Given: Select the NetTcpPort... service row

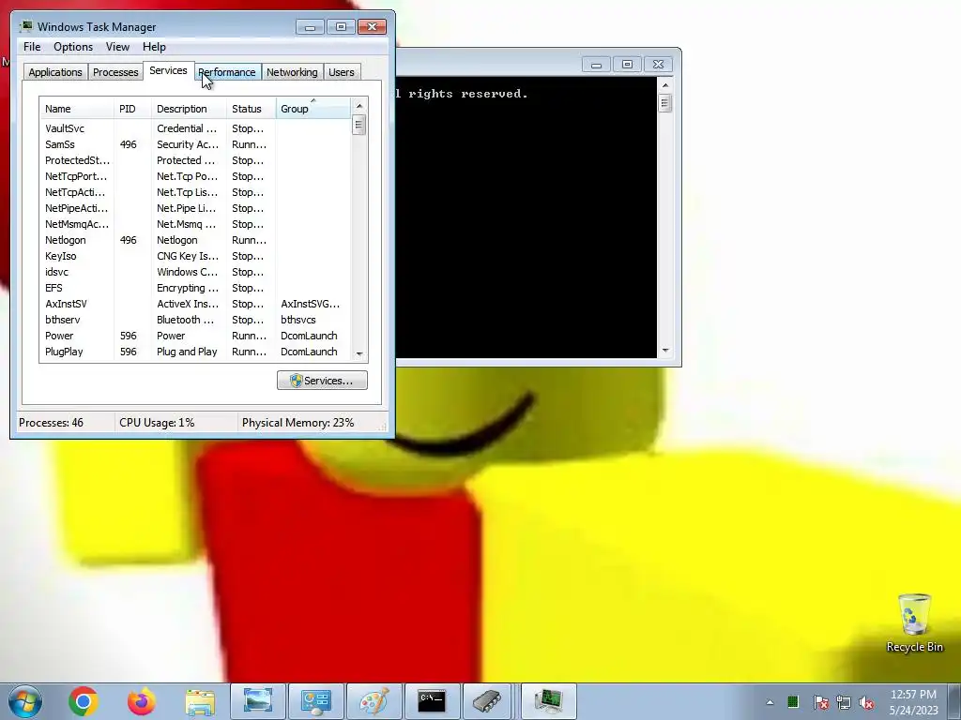Looking at the screenshot, I should pyautogui.click(x=195, y=176).
